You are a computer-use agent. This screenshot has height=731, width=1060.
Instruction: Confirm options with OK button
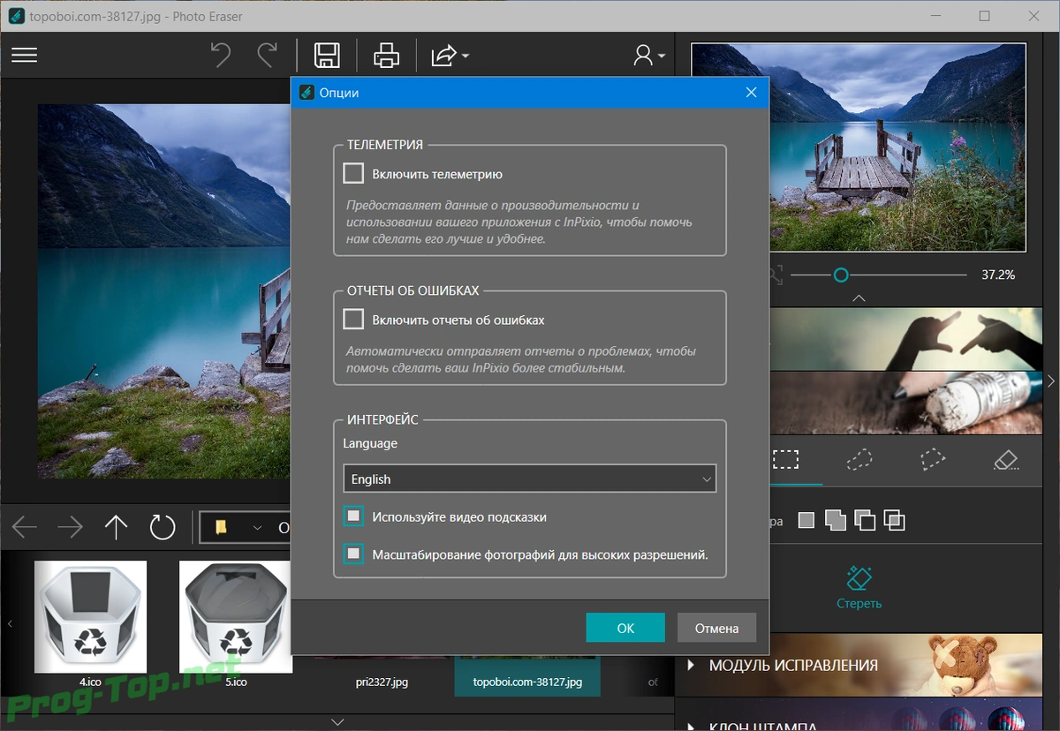[x=625, y=628]
